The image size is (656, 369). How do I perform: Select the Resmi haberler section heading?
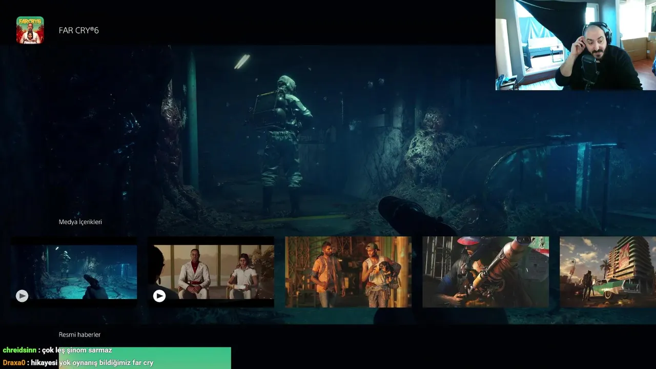(79, 335)
